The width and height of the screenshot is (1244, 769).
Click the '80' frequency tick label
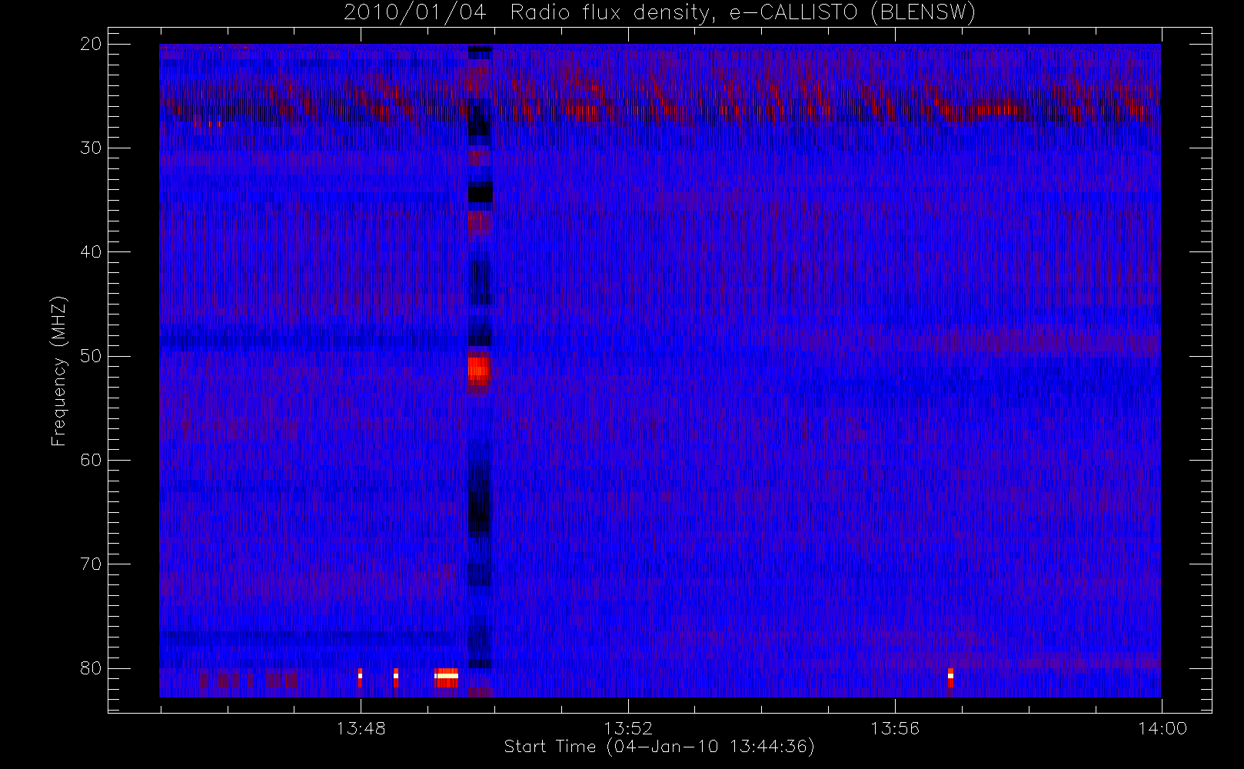point(91,667)
